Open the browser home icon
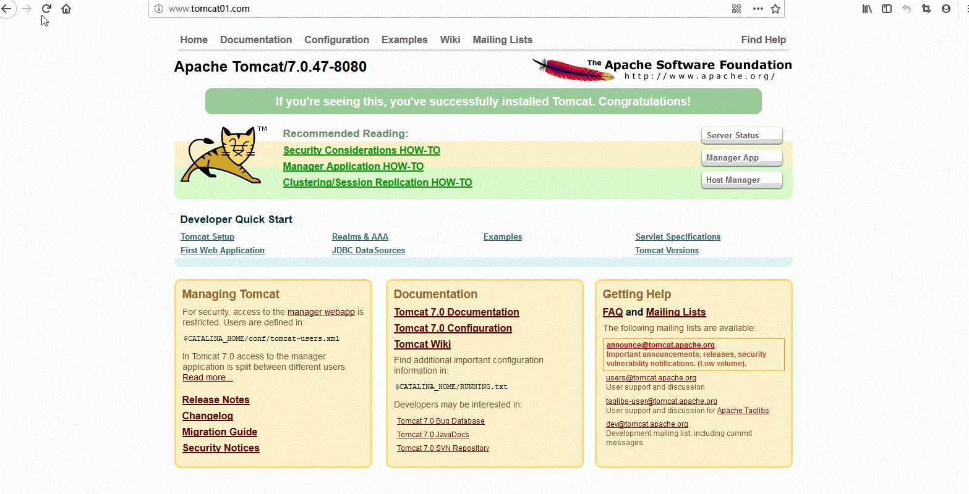The height and width of the screenshot is (494, 969). click(x=66, y=9)
